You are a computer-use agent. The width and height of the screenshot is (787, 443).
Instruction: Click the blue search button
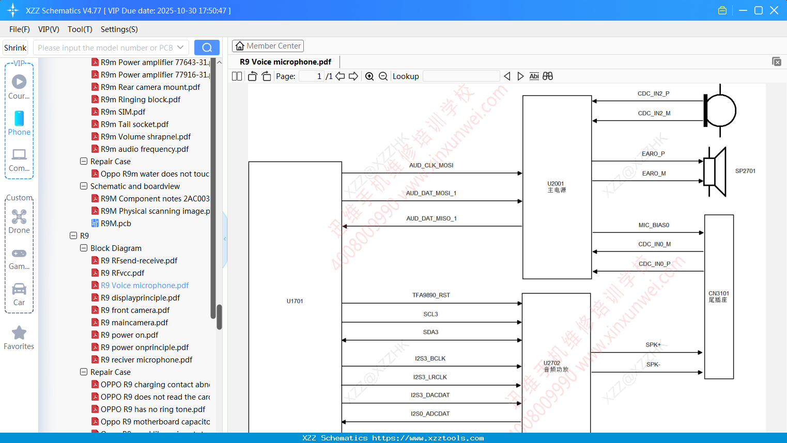pyautogui.click(x=207, y=48)
